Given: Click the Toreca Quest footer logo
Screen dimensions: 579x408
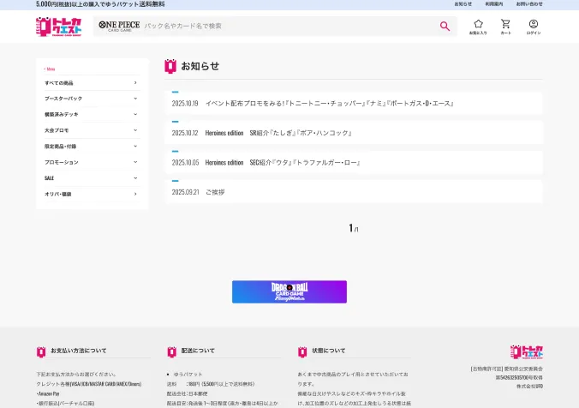Looking at the screenshot, I should 527,352.
